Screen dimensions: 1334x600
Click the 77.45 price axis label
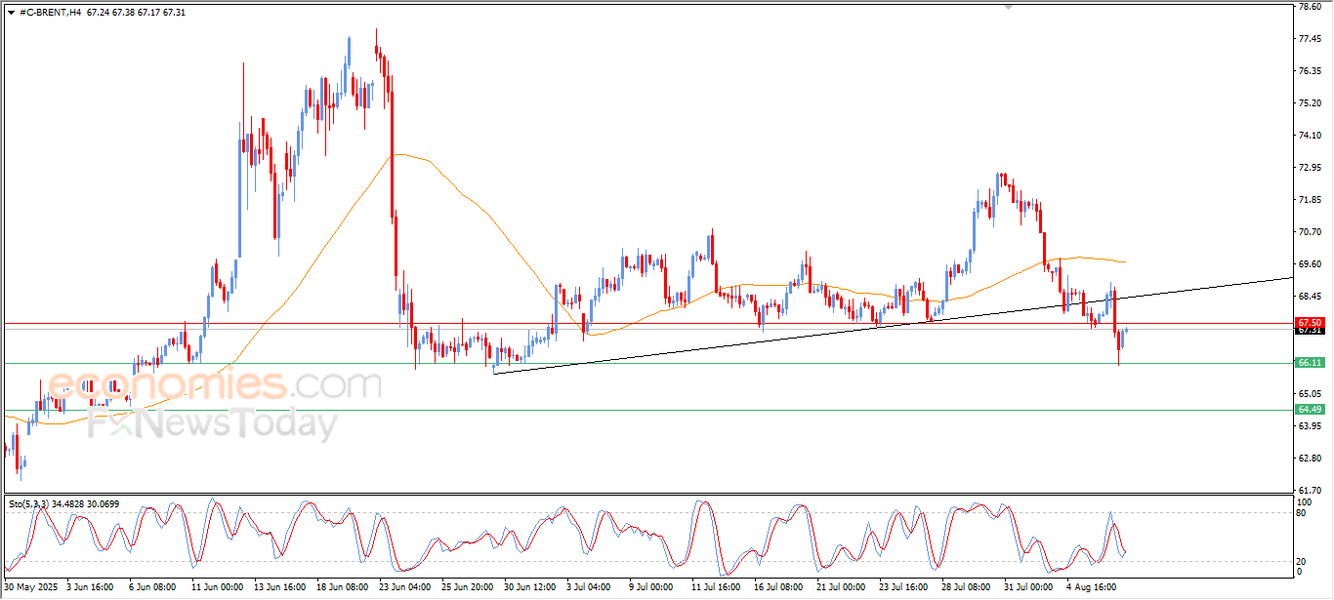coord(1309,38)
